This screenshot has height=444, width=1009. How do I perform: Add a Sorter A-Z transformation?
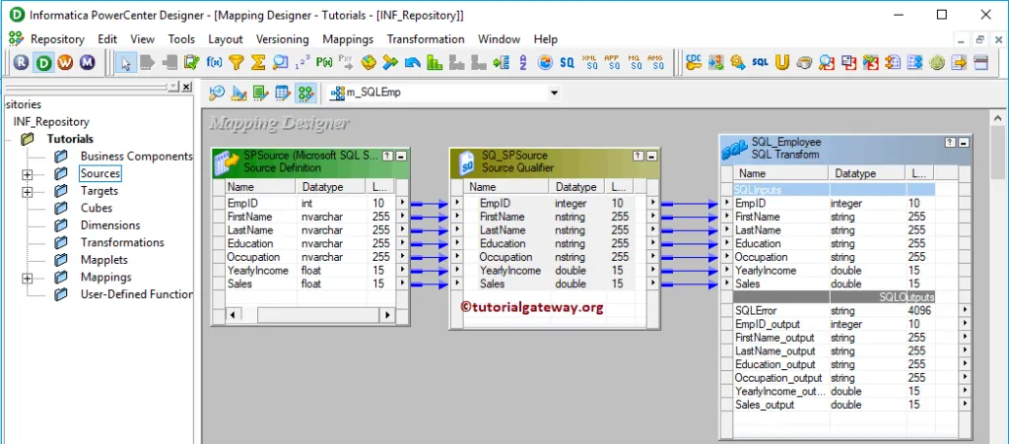pyautogui.click(x=523, y=62)
